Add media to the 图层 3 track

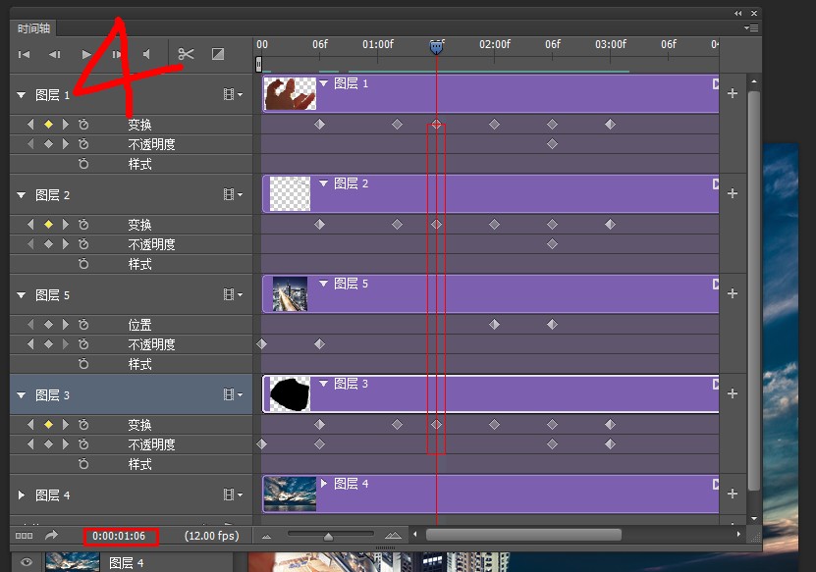coord(733,393)
